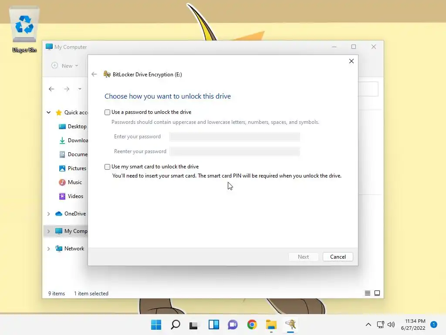The width and height of the screenshot is (446, 335).
Task: Click the search box in My Computer window
Action: (x=368, y=89)
